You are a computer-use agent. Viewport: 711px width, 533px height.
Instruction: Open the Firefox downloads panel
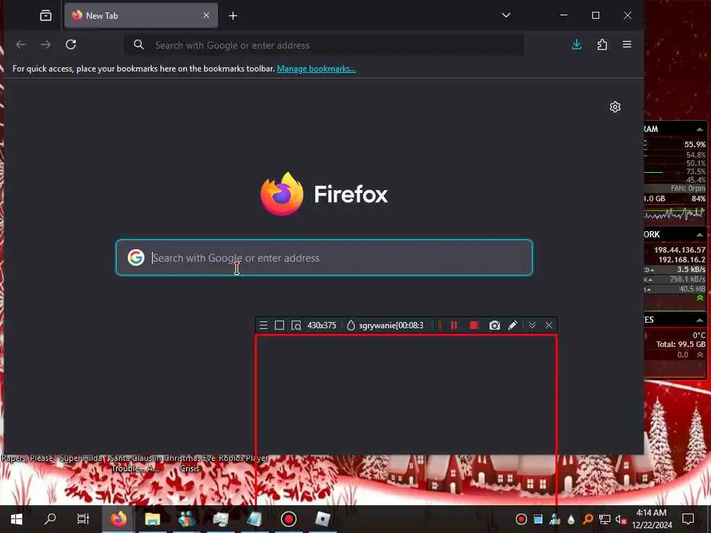click(x=577, y=44)
